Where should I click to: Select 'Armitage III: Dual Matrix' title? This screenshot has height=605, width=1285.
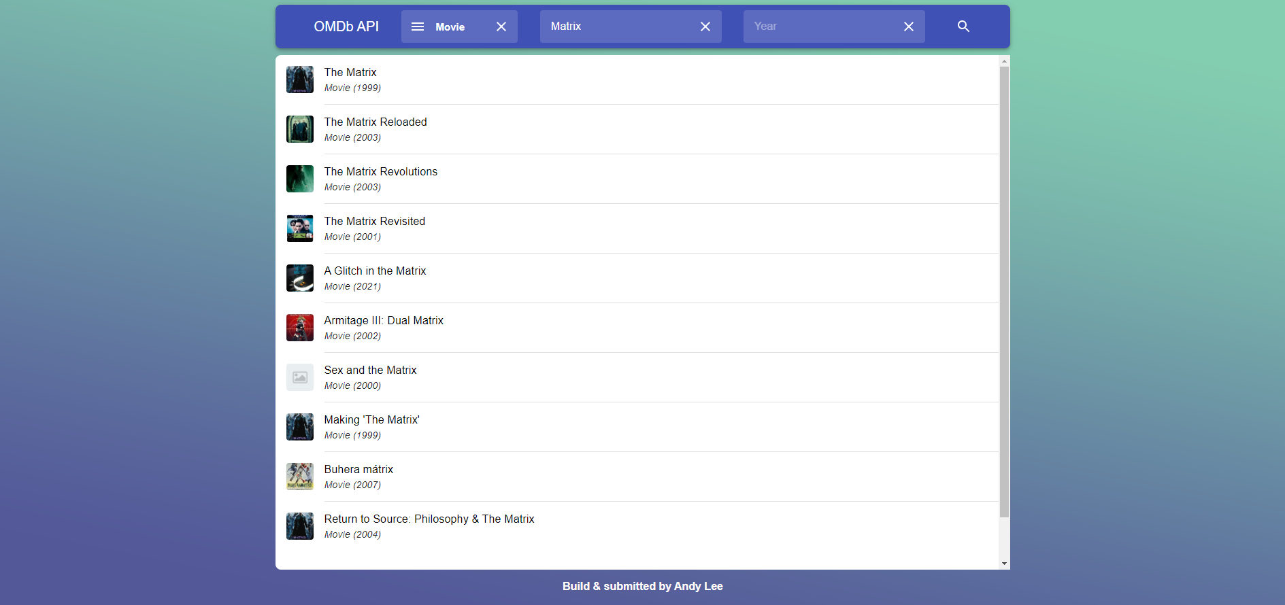click(384, 320)
